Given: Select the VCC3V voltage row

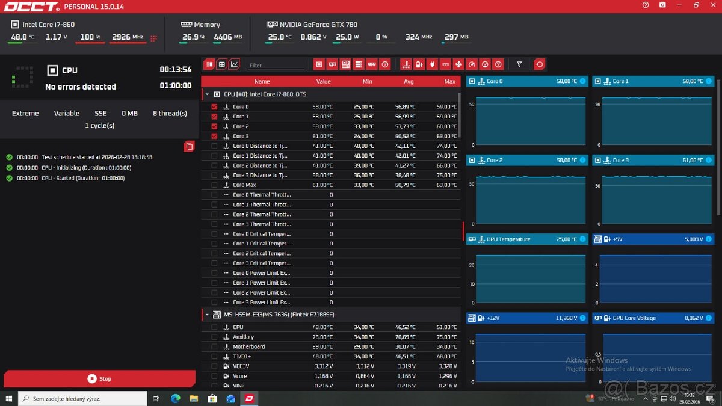Looking at the screenshot, I should click(x=330, y=366).
